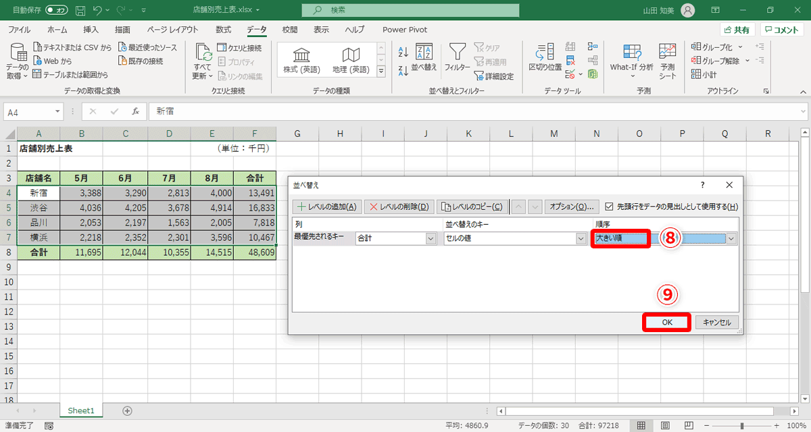Screen dimensions: 811x432
Task: Click Web から import icon
Action: pos(37,61)
